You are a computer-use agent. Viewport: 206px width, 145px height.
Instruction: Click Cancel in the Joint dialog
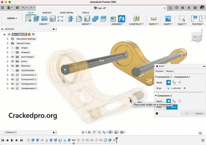point(199,113)
